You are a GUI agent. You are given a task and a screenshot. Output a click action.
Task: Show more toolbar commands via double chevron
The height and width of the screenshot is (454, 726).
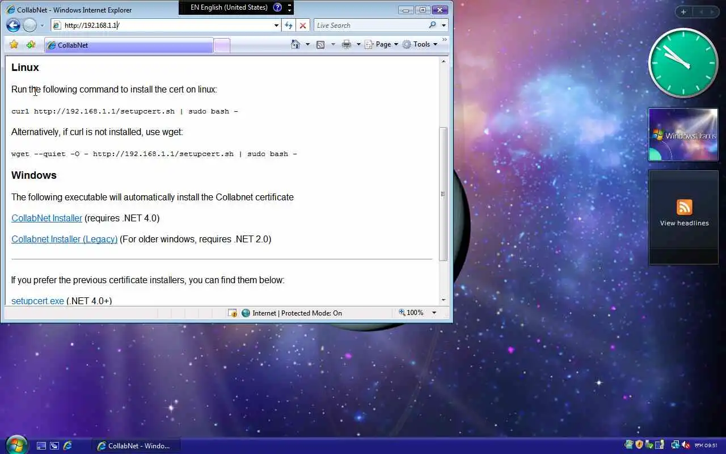coord(445,40)
